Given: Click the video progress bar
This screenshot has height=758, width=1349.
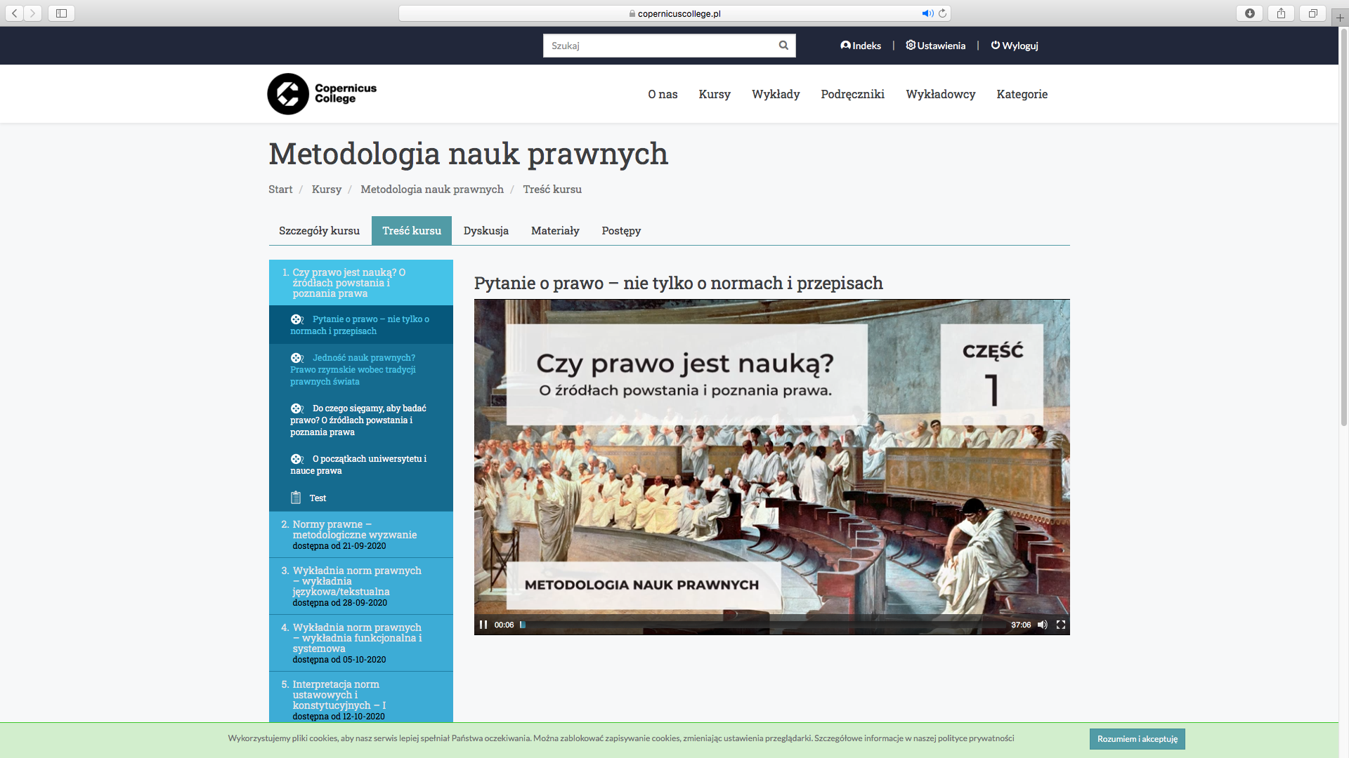Looking at the screenshot, I should (x=762, y=625).
